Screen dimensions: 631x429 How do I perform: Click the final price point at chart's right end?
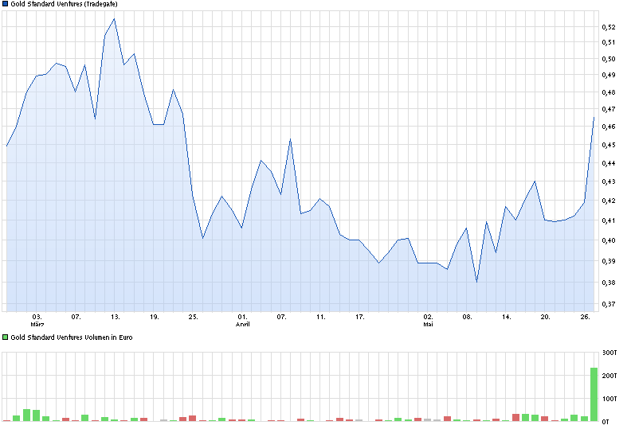point(594,118)
